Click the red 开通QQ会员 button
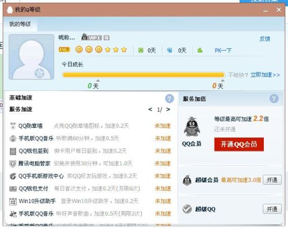 coord(239,144)
